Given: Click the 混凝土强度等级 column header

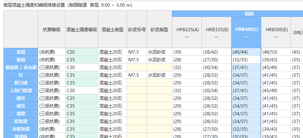Looking at the screenshot, I should click(82, 29).
